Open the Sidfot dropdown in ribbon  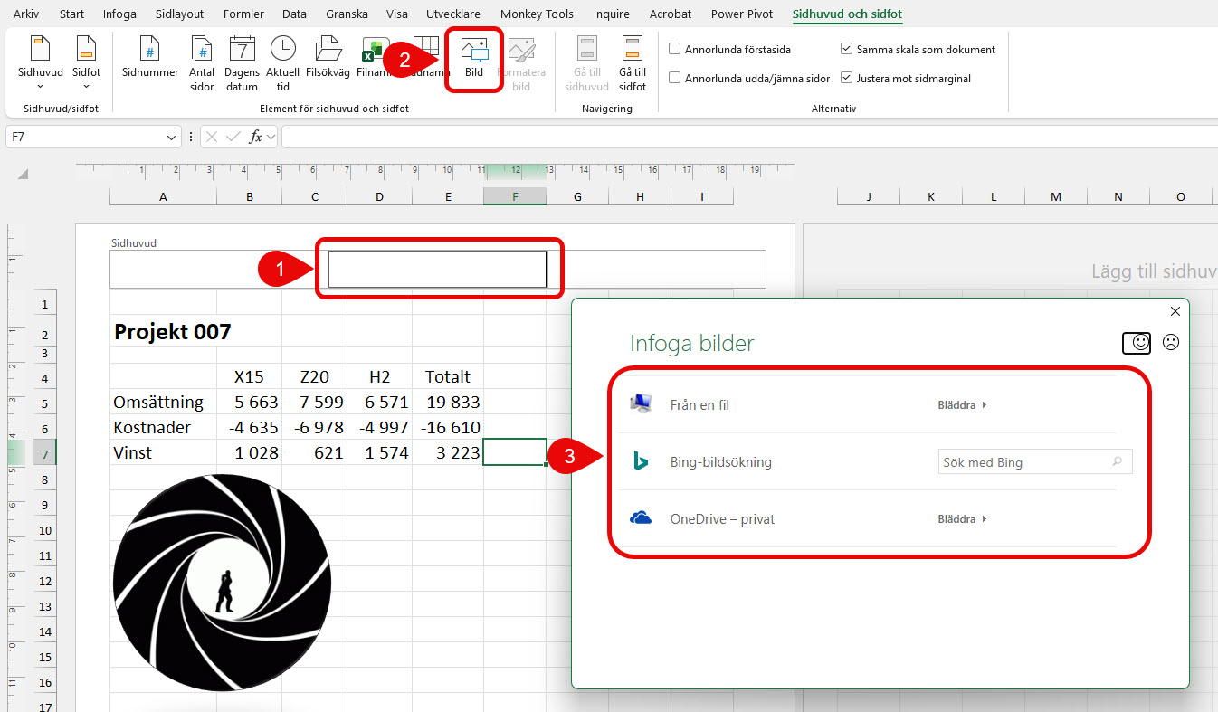(x=87, y=63)
